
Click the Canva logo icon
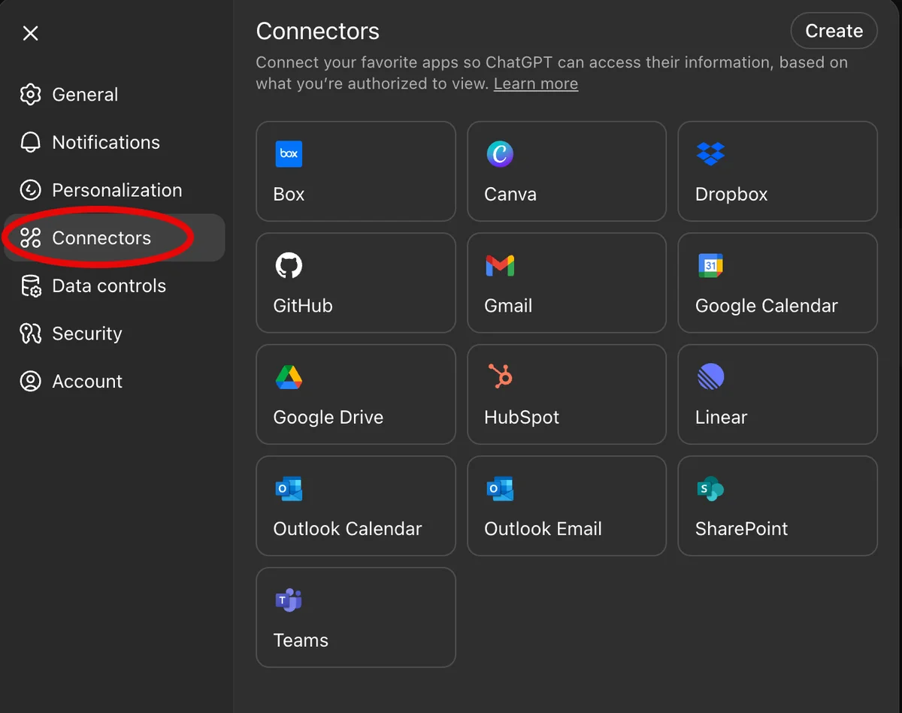(x=500, y=153)
